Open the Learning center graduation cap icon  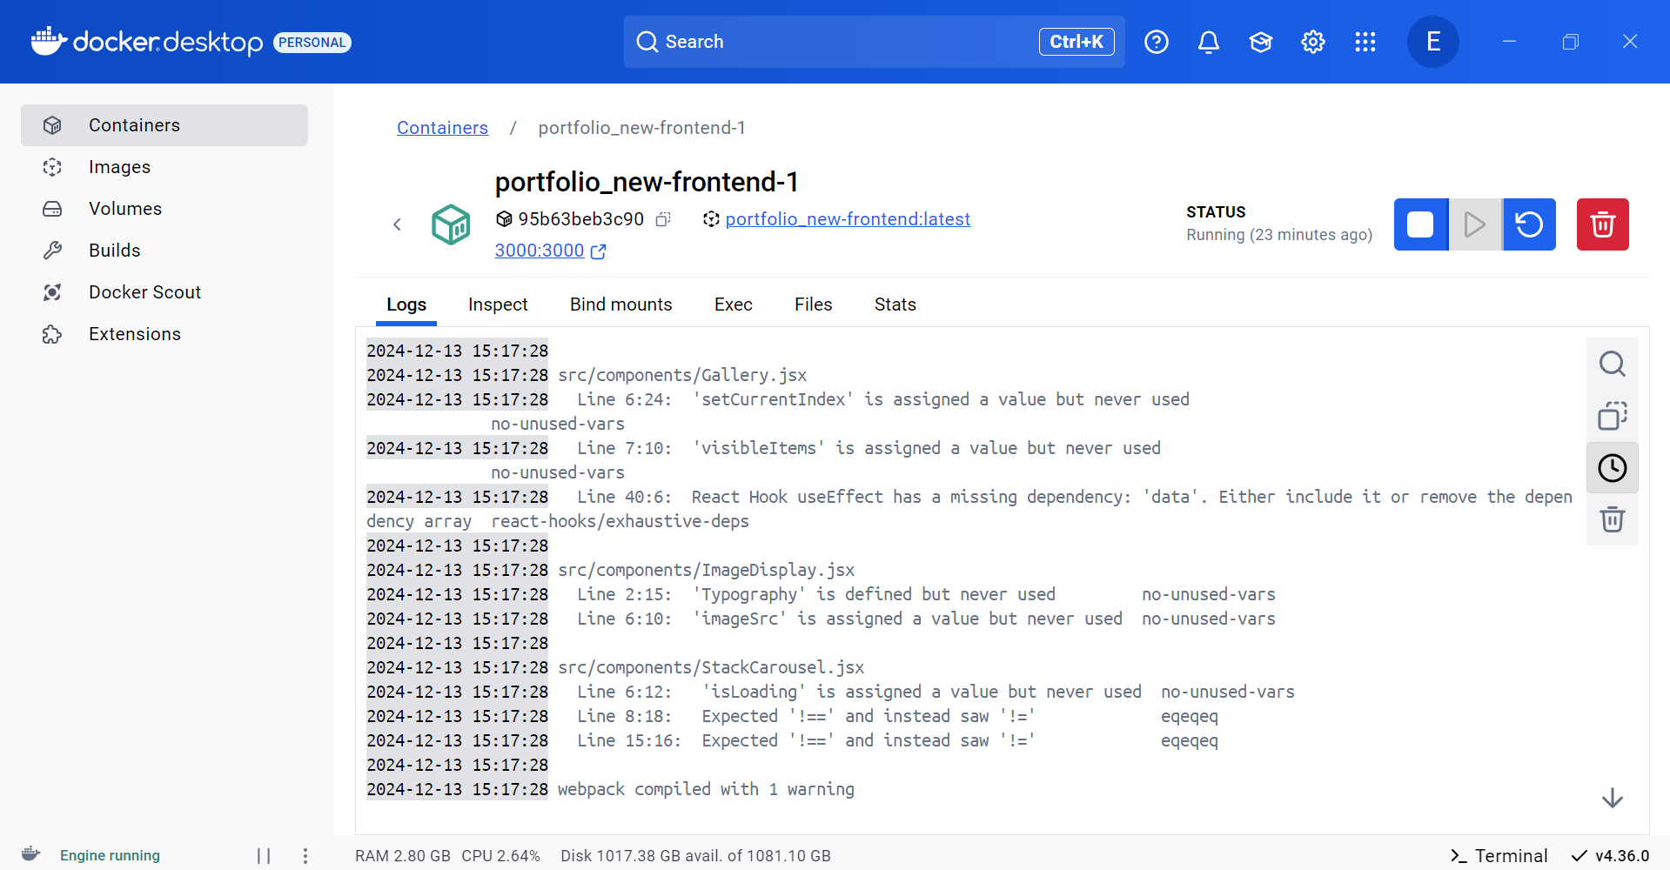1261,42
